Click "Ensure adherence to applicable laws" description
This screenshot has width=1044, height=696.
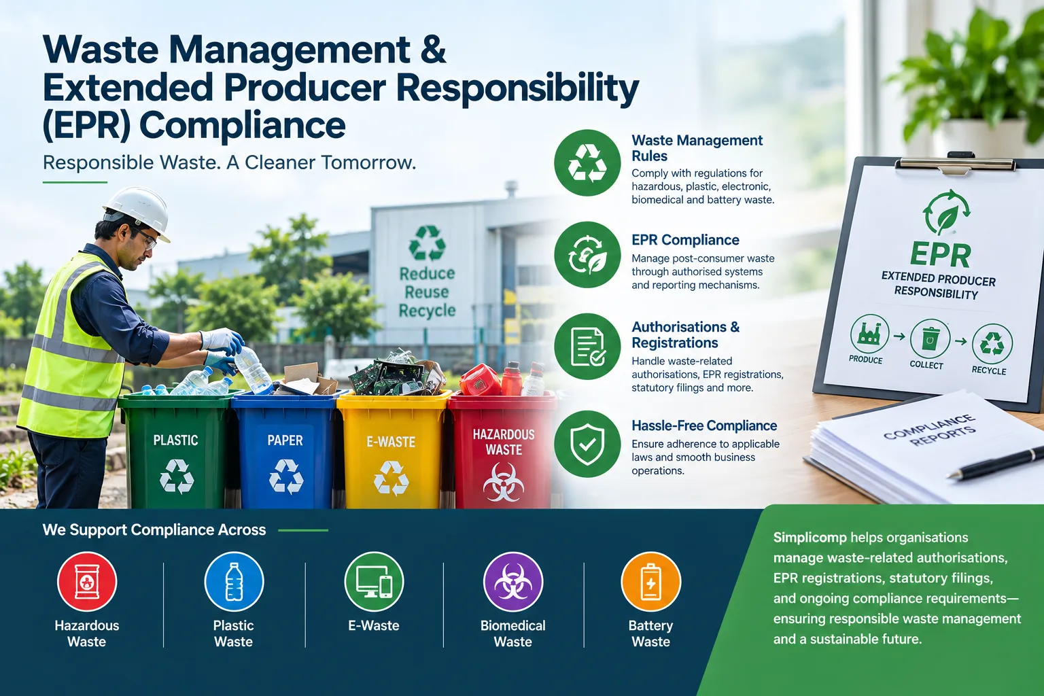706,457
